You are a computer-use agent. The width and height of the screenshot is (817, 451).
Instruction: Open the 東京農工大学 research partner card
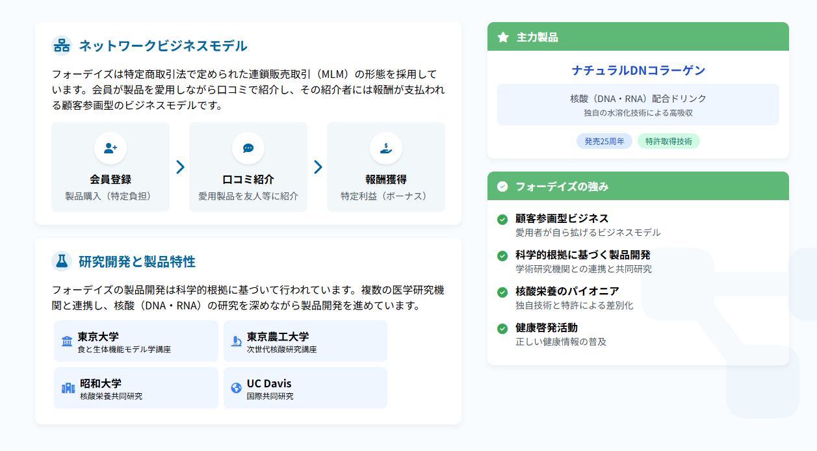305,341
